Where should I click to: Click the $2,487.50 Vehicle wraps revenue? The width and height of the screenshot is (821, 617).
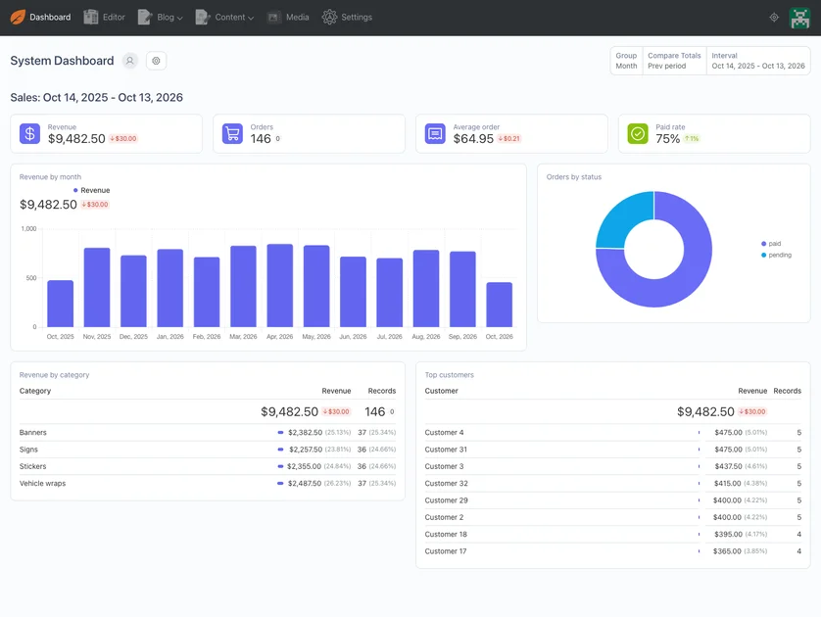[305, 484]
